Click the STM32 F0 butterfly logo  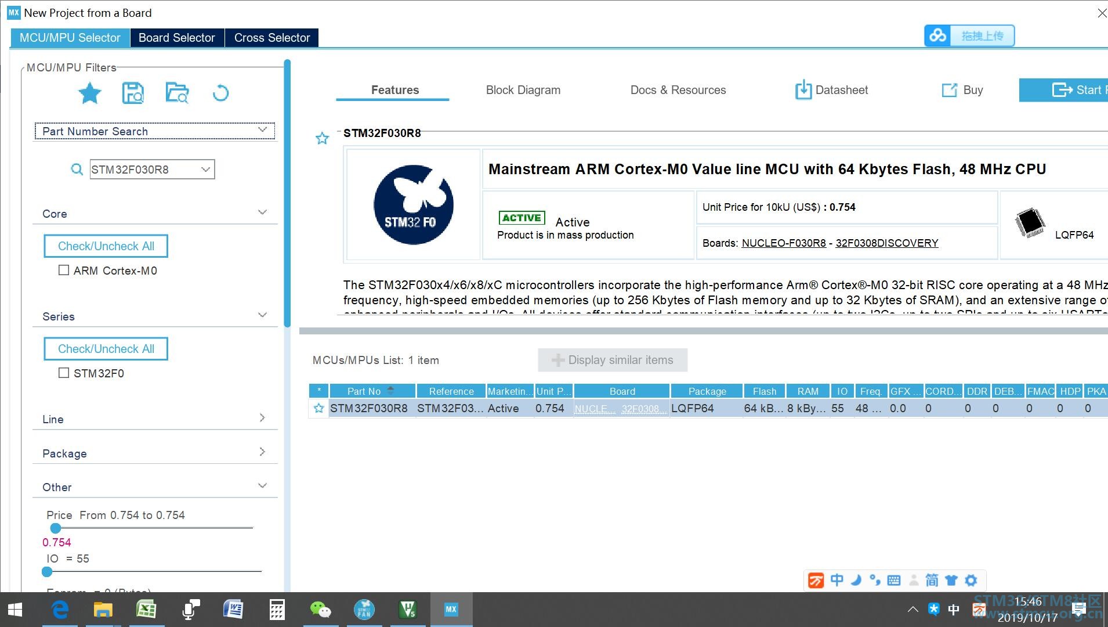[413, 204]
